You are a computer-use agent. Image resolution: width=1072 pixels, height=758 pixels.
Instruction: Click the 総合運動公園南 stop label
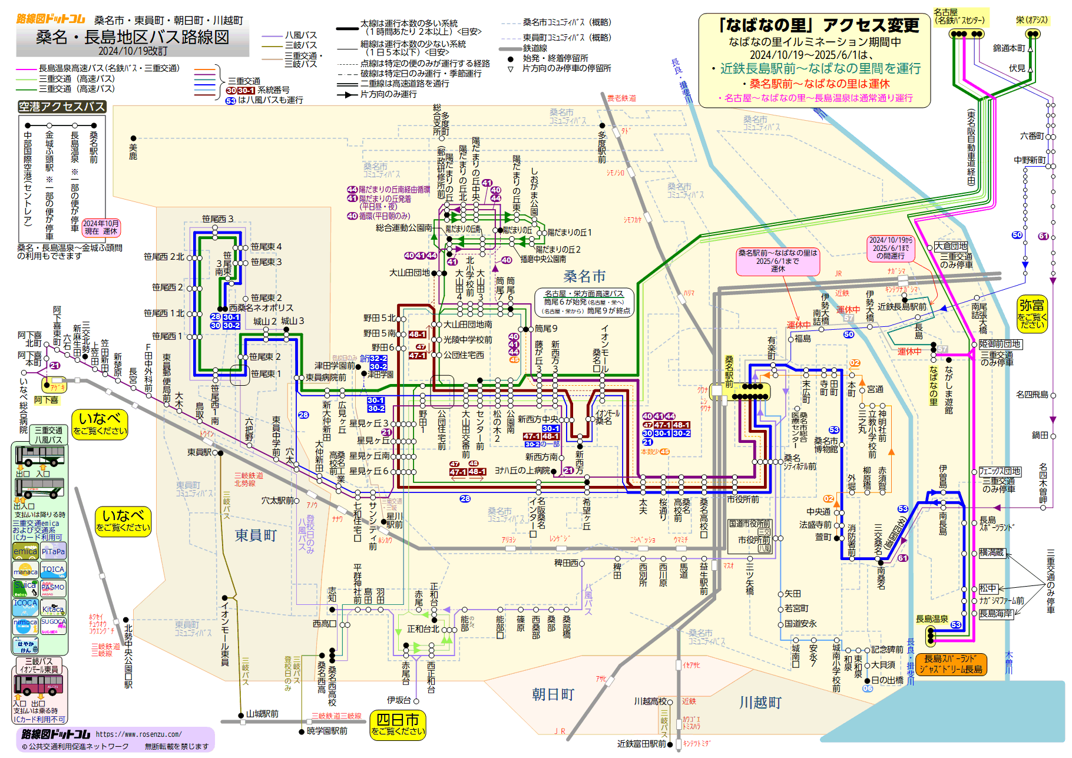click(404, 227)
